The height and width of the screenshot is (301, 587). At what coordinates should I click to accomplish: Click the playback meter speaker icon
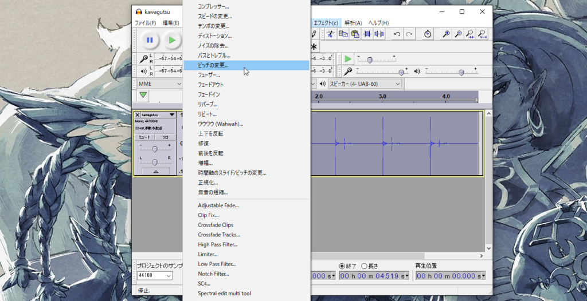pos(143,71)
